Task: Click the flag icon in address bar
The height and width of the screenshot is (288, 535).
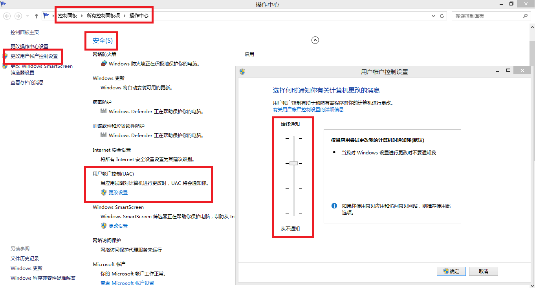Action: tap(46, 16)
